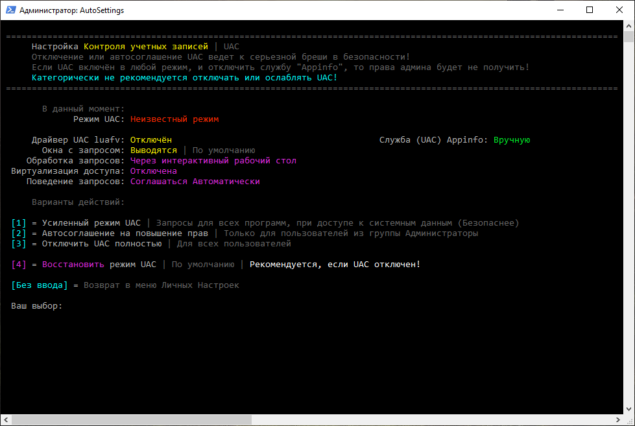Click the 'Поведение запросов:' label

click(75, 182)
